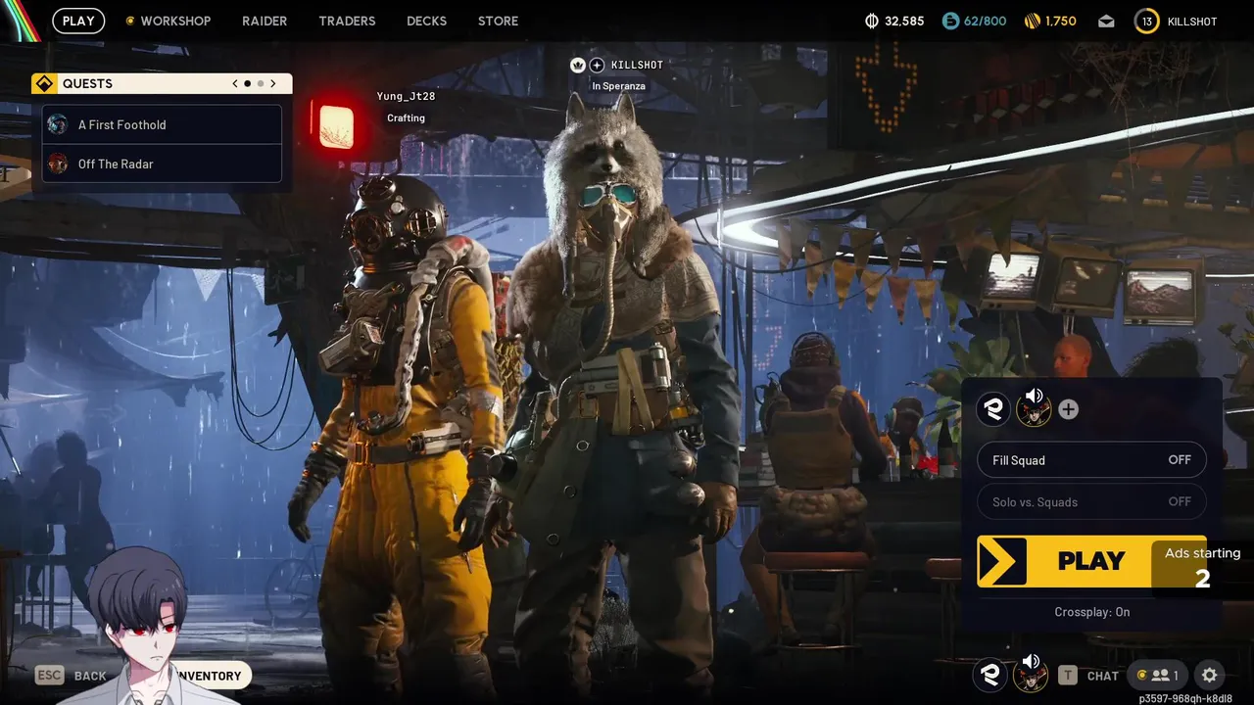Click the QUESTS panel header

click(162, 83)
